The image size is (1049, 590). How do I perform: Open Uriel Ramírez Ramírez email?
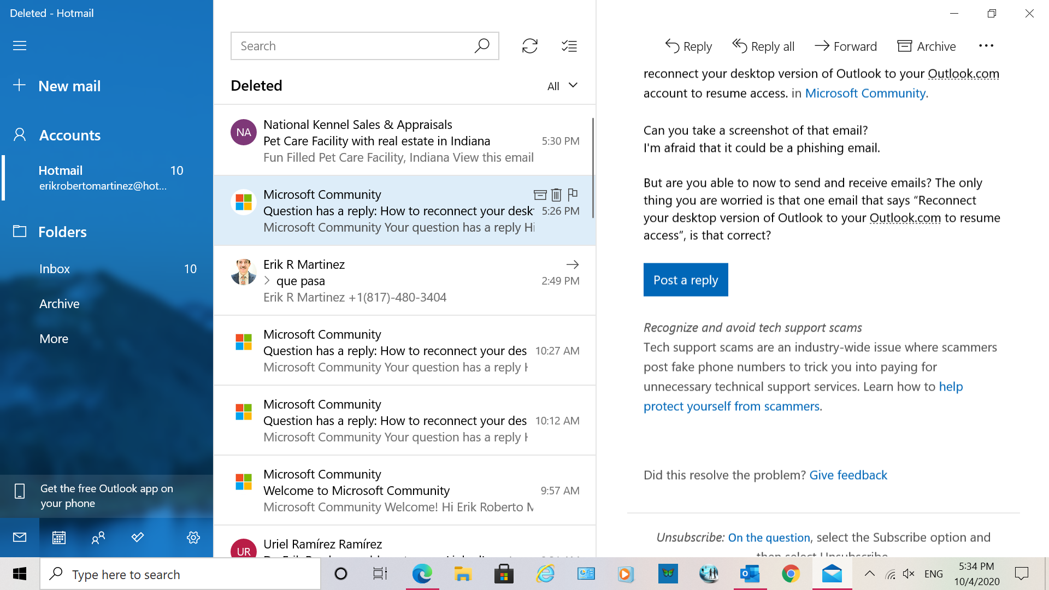coord(404,542)
